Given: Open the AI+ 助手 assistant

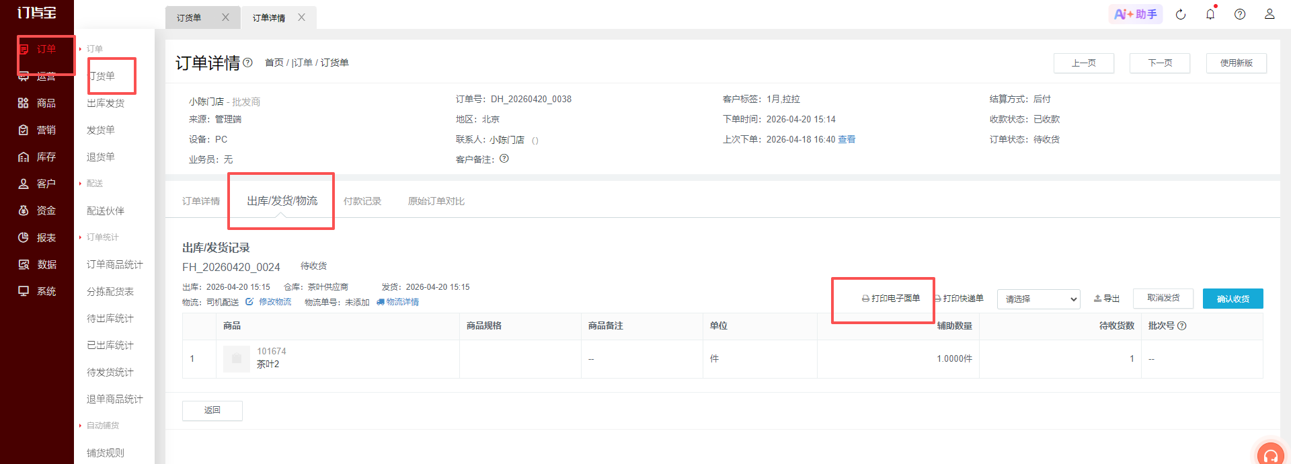Looking at the screenshot, I should [x=1136, y=14].
